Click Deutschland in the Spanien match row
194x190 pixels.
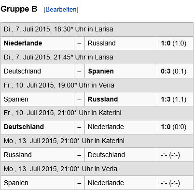(22, 71)
